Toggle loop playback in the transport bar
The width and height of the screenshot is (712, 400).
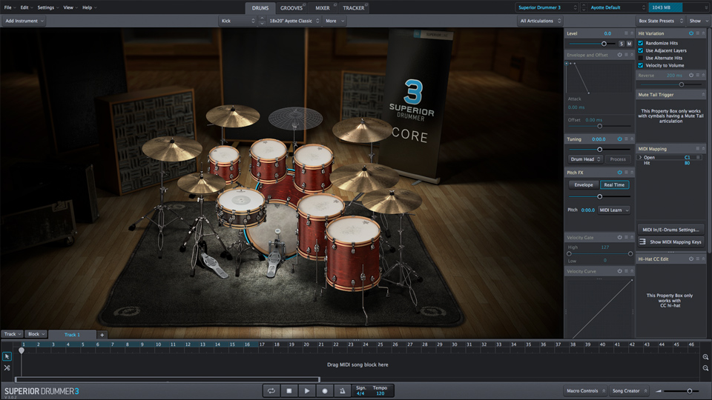point(271,390)
